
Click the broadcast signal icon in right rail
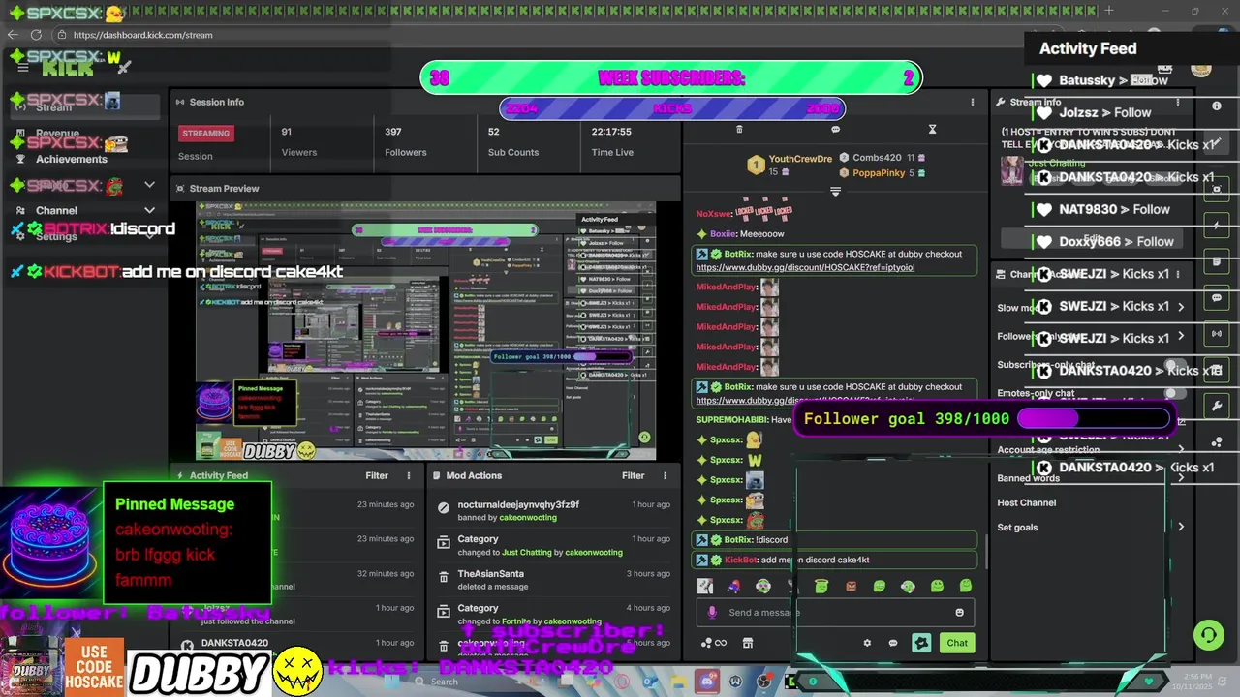tap(1217, 334)
